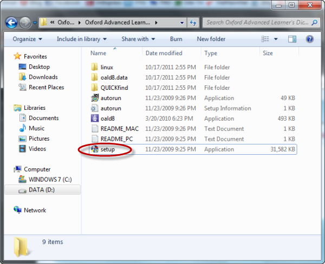
Task: Open the Music library
Action: 36,128
